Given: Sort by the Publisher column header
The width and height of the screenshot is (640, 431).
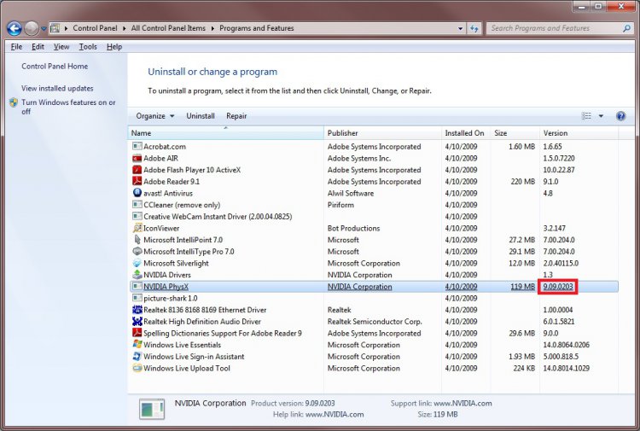Looking at the screenshot, I should pyautogui.click(x=382, y=133).
